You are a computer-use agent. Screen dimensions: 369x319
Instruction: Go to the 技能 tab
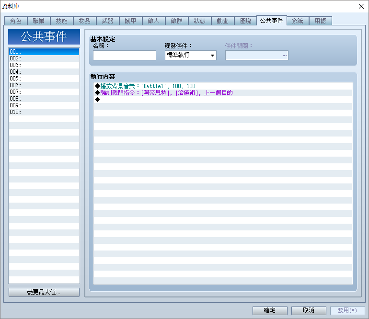click(62, 21)
